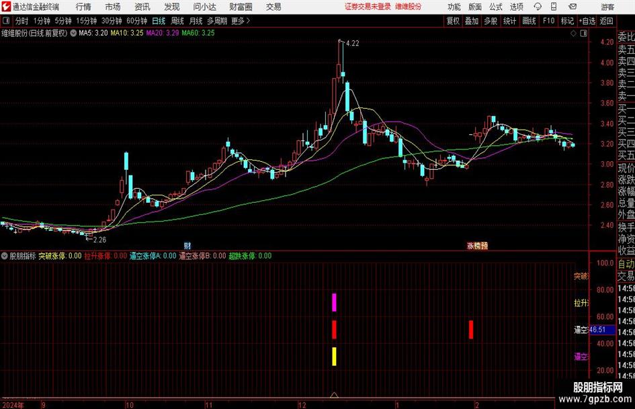The height and width of the screenshot is (409, 635).
Task: Open the 交易 menu
Action: pyautogui.click(x=273, y=7)
